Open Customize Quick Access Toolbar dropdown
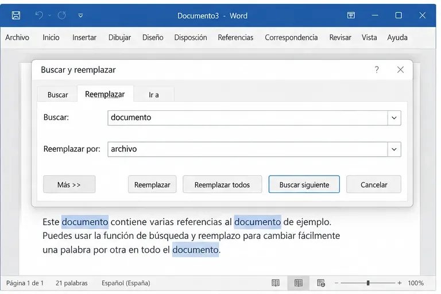The width and height of the screenshot is (441, 294). 80,16
